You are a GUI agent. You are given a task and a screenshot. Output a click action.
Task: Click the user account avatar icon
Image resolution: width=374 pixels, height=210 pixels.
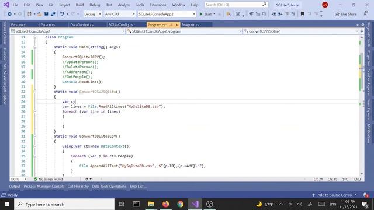click(325, 5)
